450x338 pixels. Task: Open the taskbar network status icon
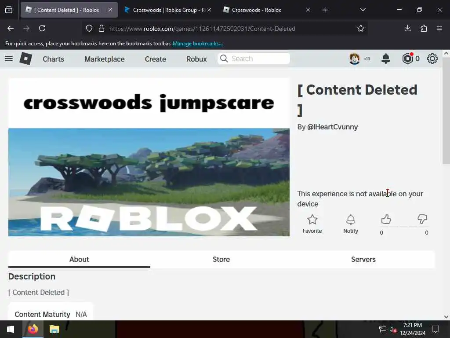click(x=383, y=329)
